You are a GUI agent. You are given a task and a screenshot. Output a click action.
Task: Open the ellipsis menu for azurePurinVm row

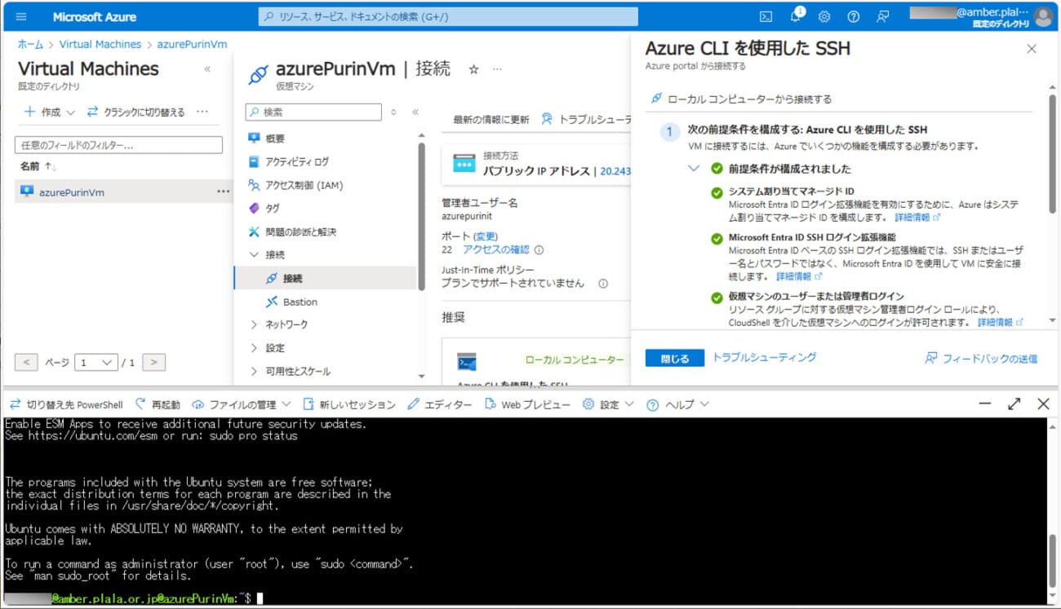(x=223, y=192)
